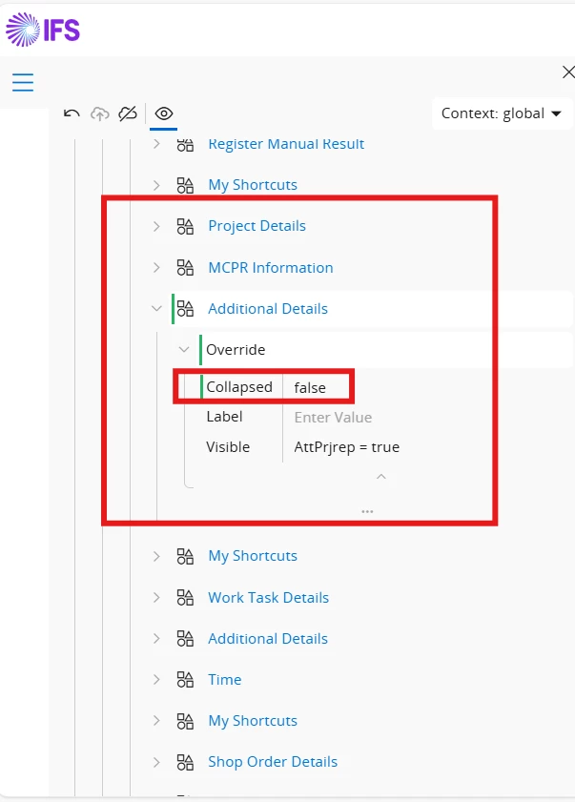Viewport: 575px width, 802px height.
Task: Click the up chevron under Visible property
Action: click(x=380, y=476)
